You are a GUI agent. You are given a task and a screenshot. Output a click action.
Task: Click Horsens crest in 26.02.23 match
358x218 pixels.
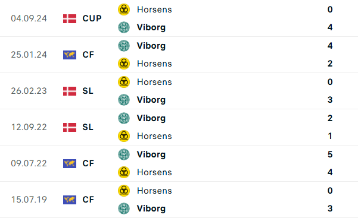[124, 82]
